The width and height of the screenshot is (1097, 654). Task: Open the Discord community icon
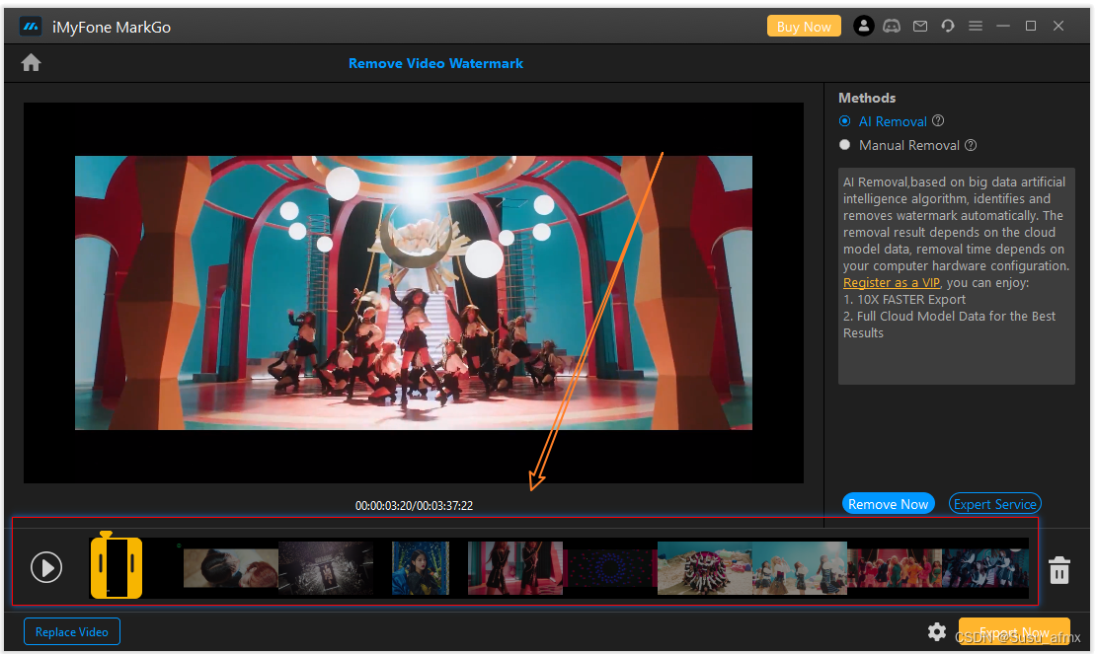point(892,27)
